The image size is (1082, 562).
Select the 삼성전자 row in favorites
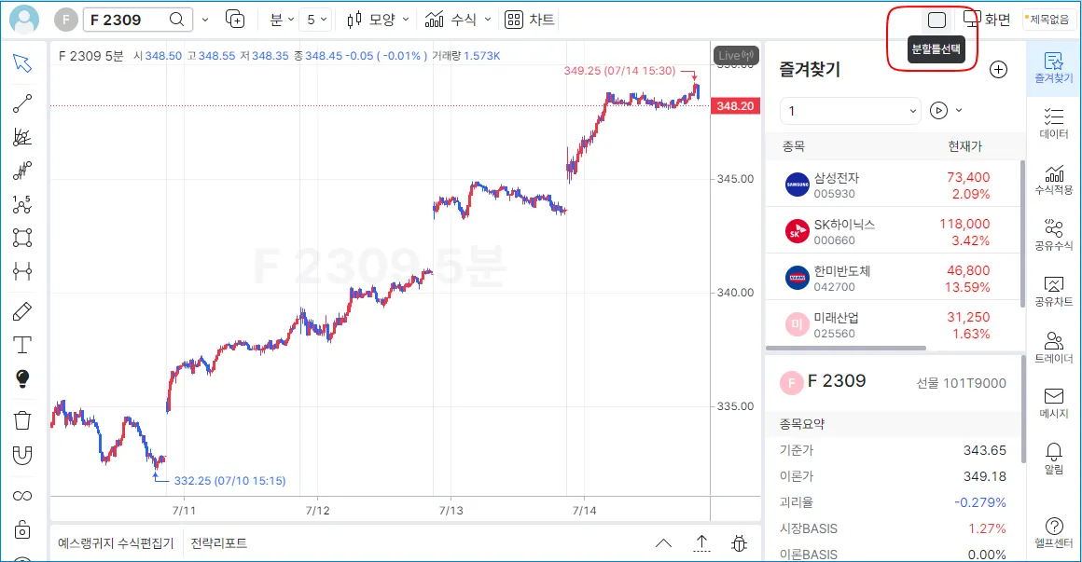click(891, 185)
